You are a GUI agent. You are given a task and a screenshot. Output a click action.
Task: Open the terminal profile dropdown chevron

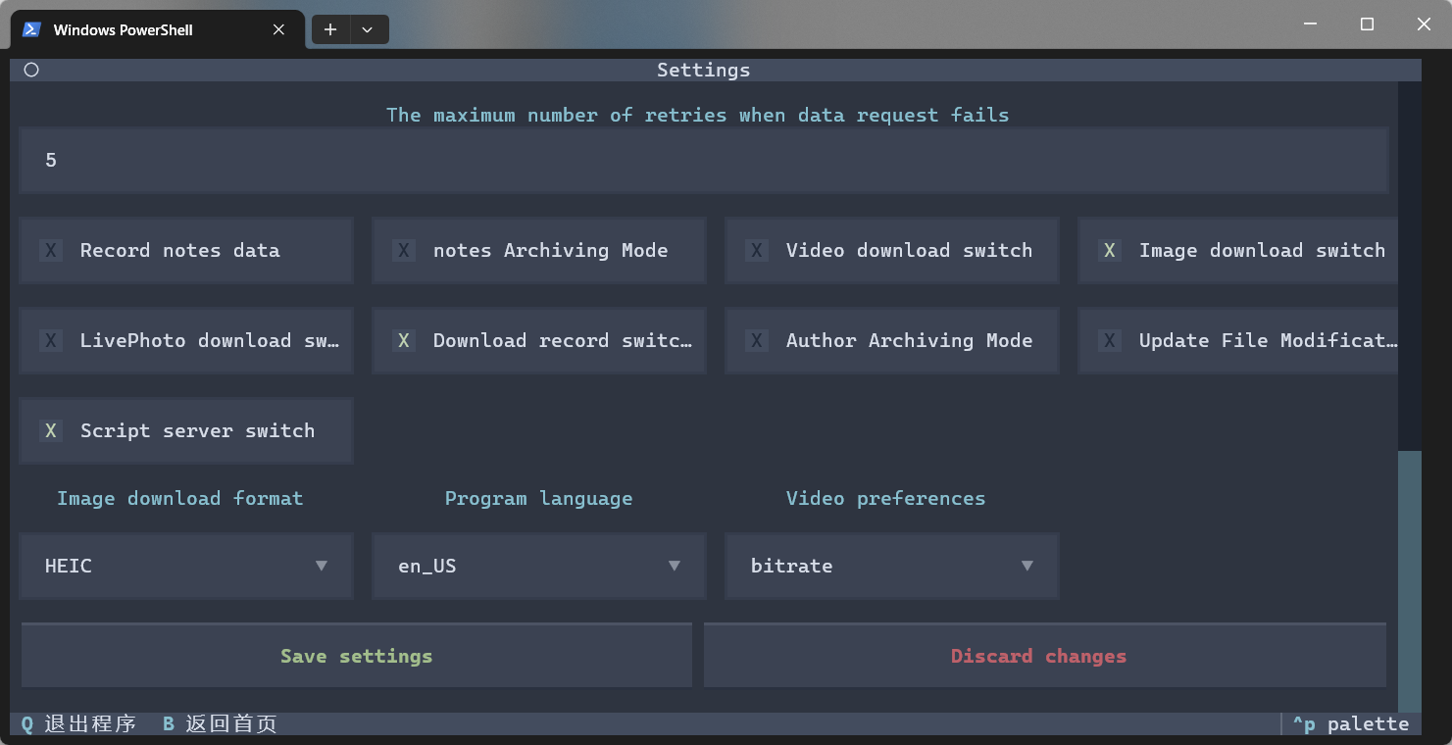368,29
